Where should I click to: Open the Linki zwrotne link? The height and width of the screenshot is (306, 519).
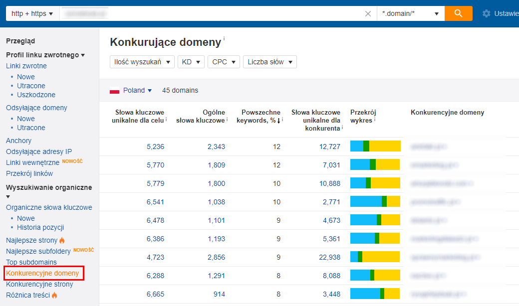26,66
